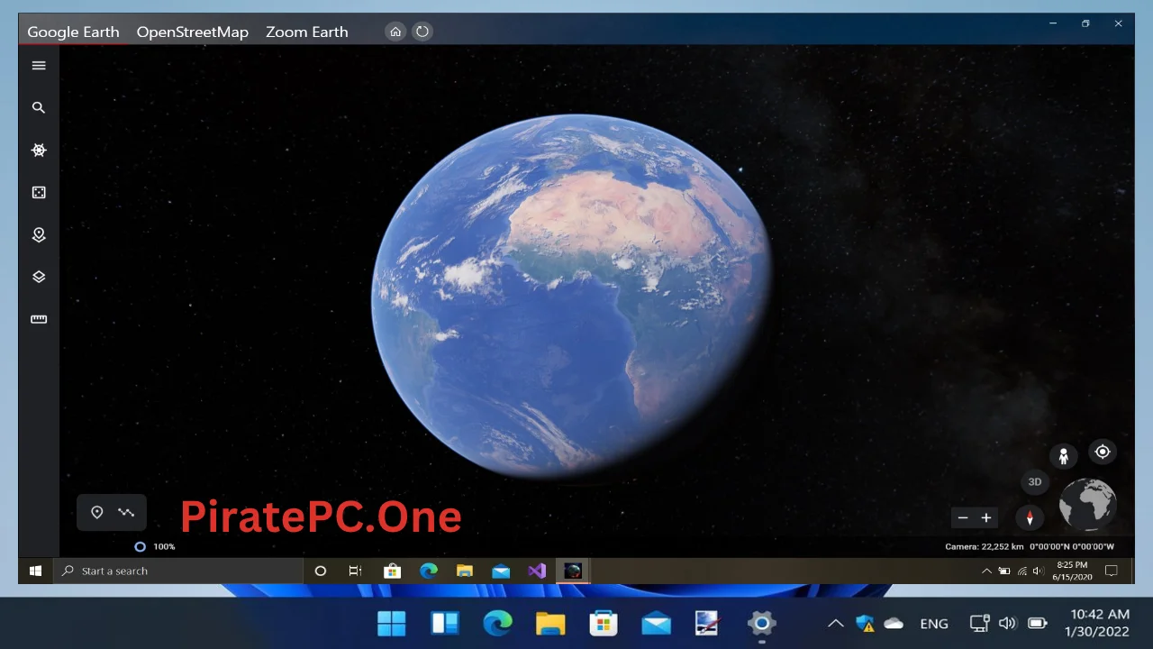Open the hamburger menu in Google Earth sidebar

click(39, 65)
